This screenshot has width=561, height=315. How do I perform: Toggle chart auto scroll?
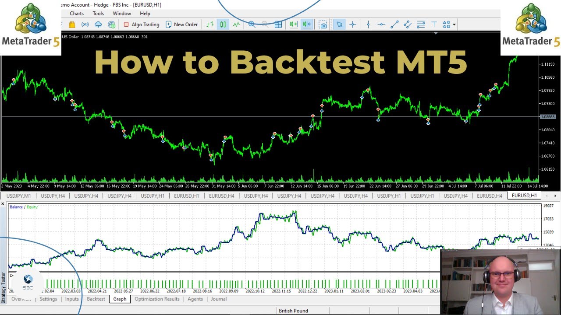(x=294, y=24)
